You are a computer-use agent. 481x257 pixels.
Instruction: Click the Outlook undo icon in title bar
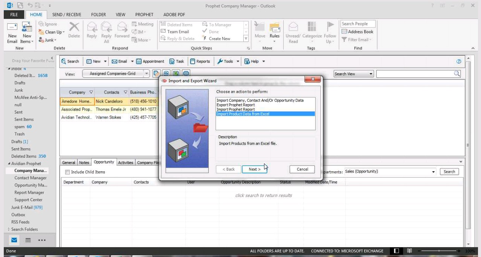tap(30, 6)
